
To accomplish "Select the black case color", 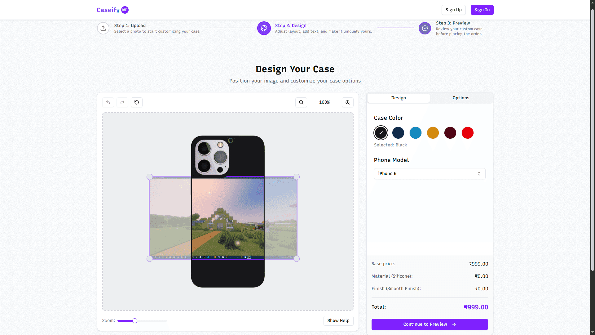I will [x=381, y=133].
